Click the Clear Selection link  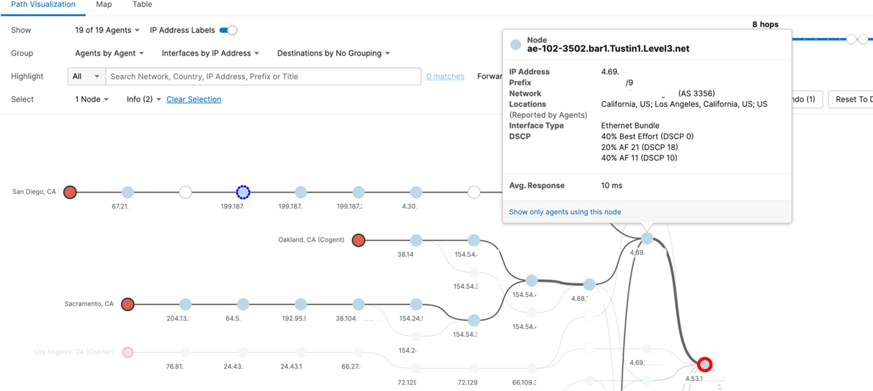(194, 99)
